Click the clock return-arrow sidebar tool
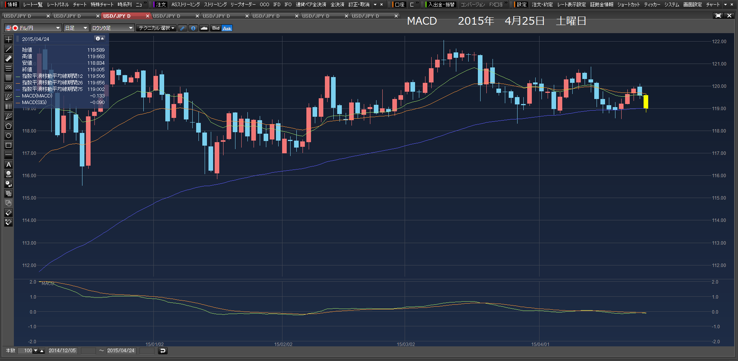 [x=8, y=184]
